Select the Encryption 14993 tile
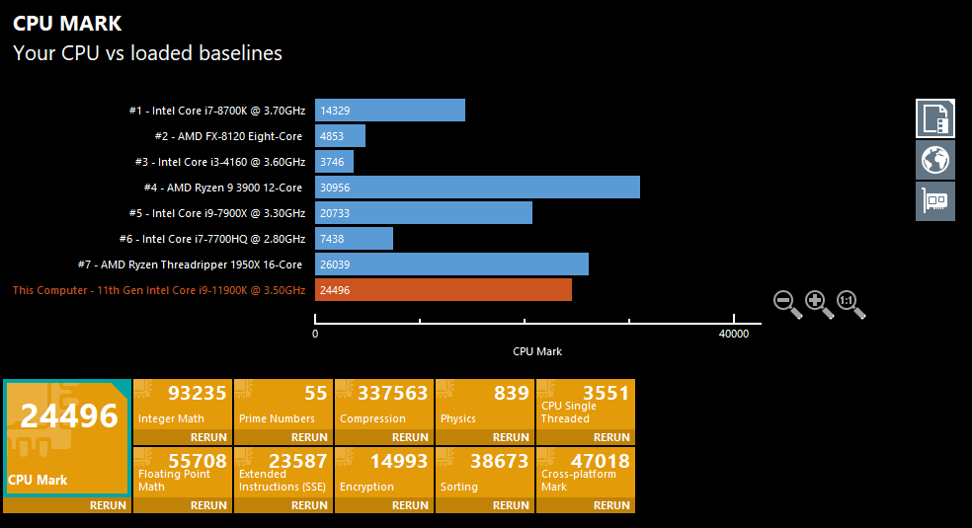The width and height of the screenshot is (972, 528). [x=384, y=473]
